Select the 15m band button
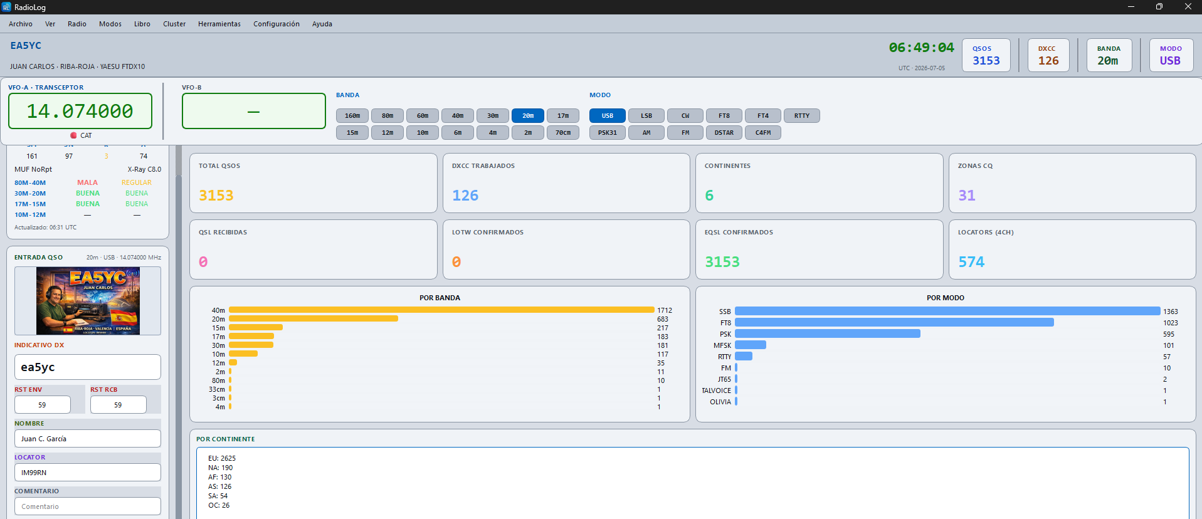 pyautogui.click(x=352, y=132)
